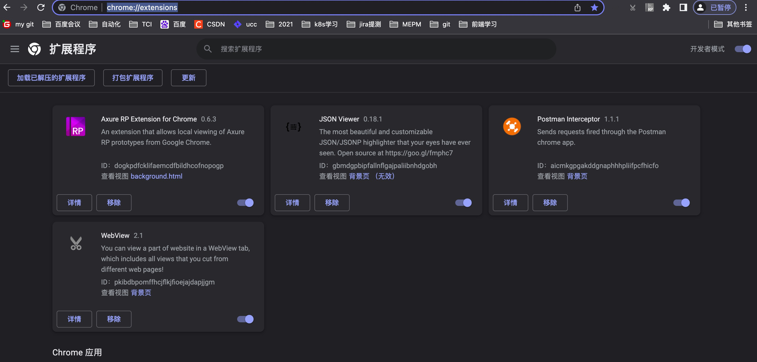The width and height of the screenshot is (757, 362).
Task: Disable the JSON Viewer toggle
Action: (x=463, y=202)
